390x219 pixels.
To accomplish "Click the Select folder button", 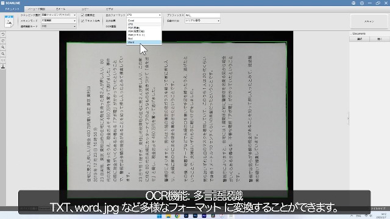I will (360, 39).
